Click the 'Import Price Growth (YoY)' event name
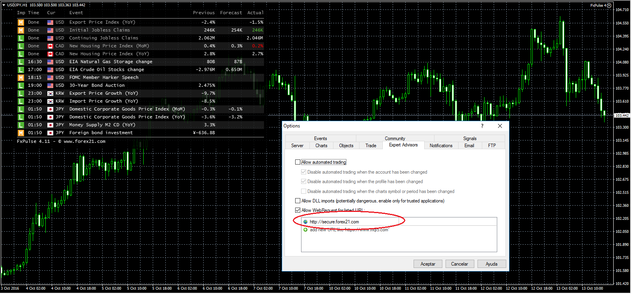 click(x=103, y=101)
